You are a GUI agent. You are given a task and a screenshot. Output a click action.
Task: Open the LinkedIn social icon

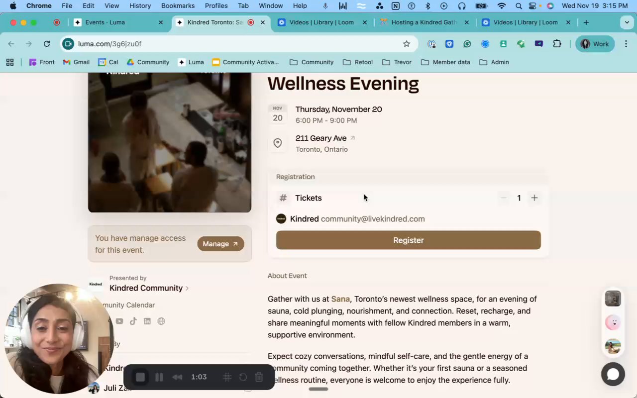coord(147,321)
